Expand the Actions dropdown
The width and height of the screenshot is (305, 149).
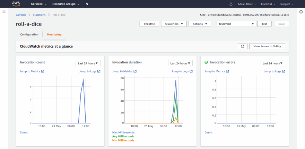(x=200, y=24)
